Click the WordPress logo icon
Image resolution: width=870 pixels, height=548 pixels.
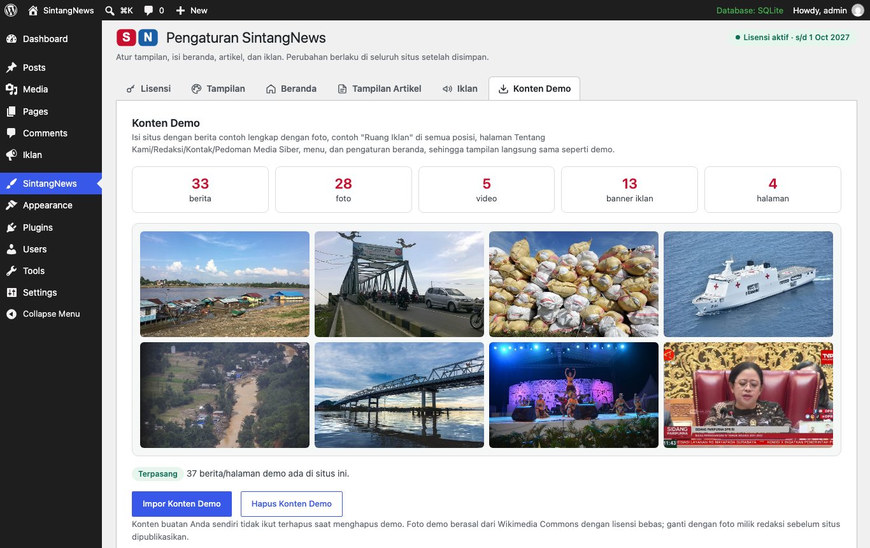11,10
